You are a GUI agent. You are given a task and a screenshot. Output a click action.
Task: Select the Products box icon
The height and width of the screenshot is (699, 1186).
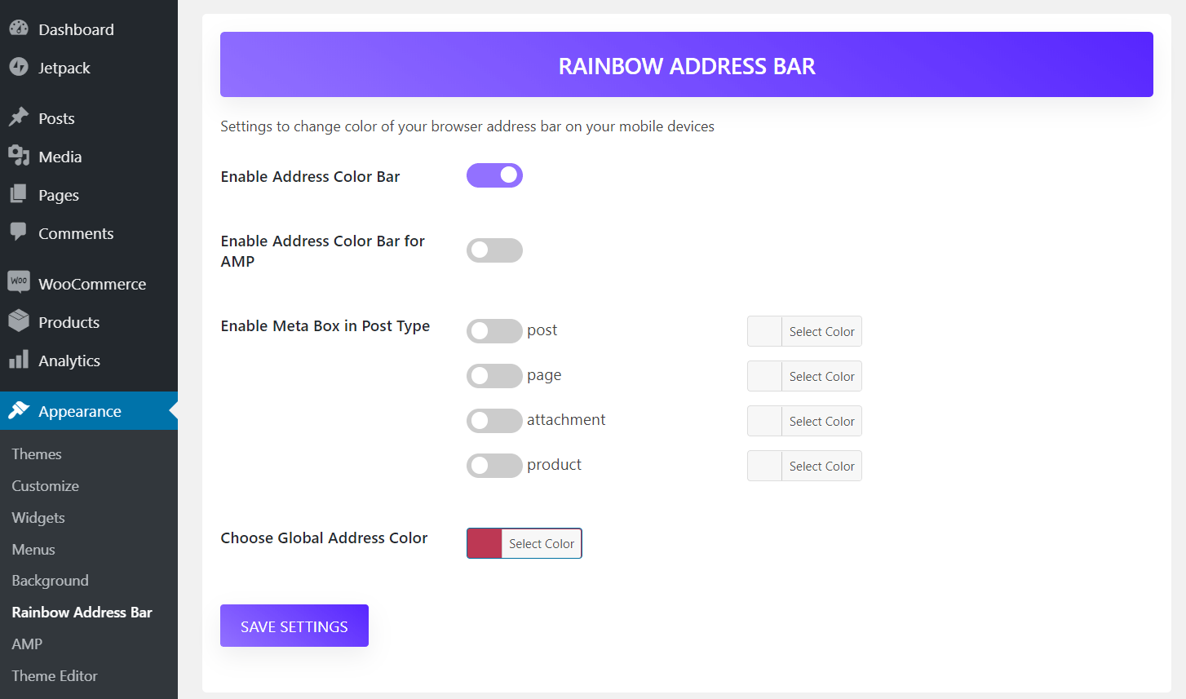click(x=19, y=321)
